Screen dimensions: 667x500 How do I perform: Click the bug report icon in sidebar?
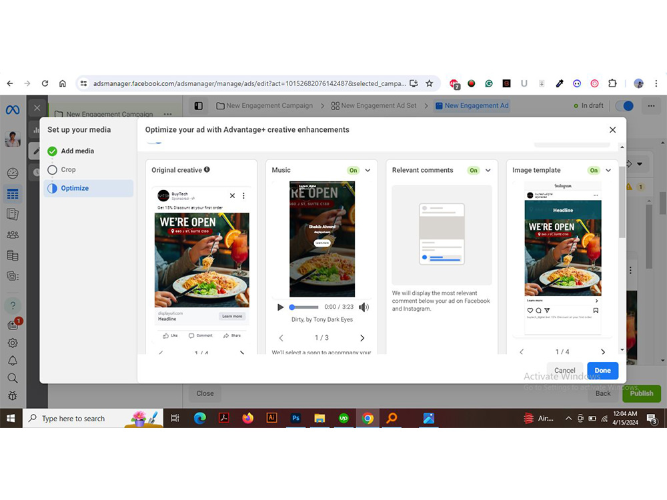[x=13, y=395]
